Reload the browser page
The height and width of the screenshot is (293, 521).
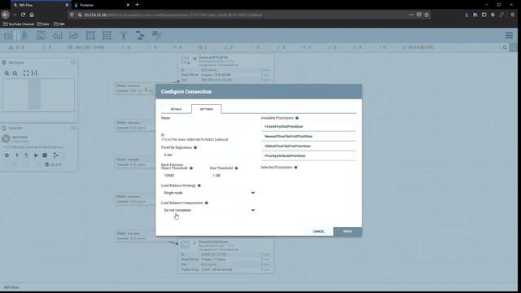pyautogui.click(x=23, y=15)
